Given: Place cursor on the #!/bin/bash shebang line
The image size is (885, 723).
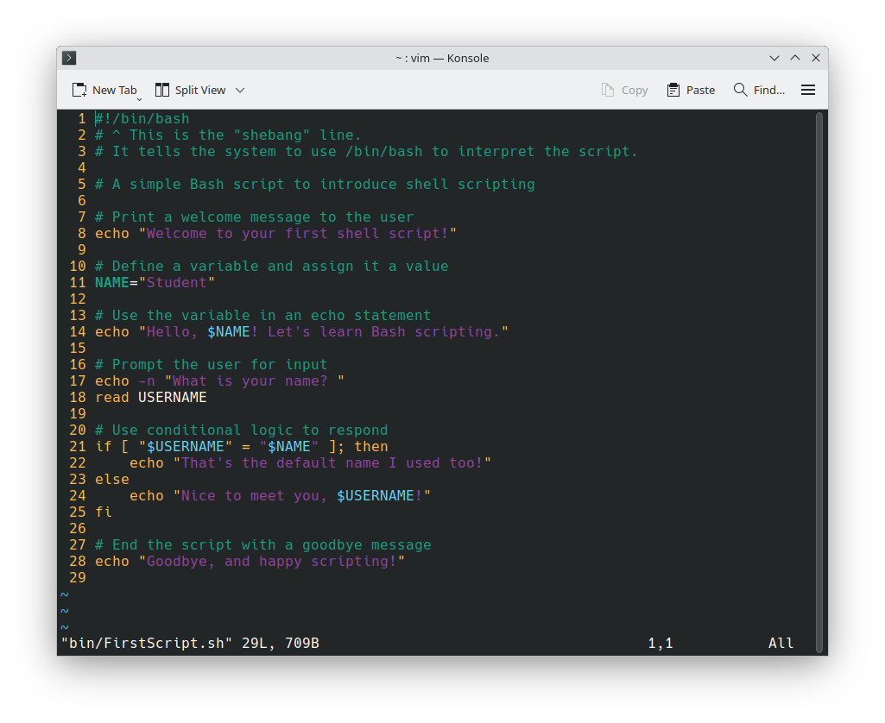Looking at the screenshot, I should click(x=142, y=118).
